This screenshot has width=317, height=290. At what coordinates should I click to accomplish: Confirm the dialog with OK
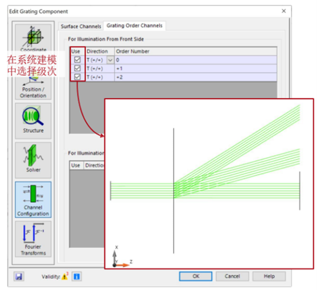[x=195, y=276]
